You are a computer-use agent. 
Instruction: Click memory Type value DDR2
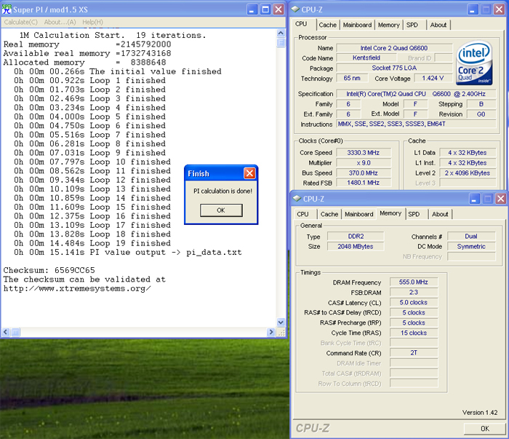[356, 236]
